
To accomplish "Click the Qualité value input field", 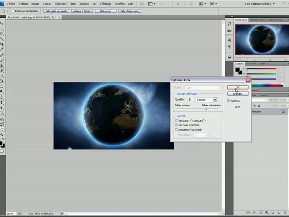I will click(191, 99).
